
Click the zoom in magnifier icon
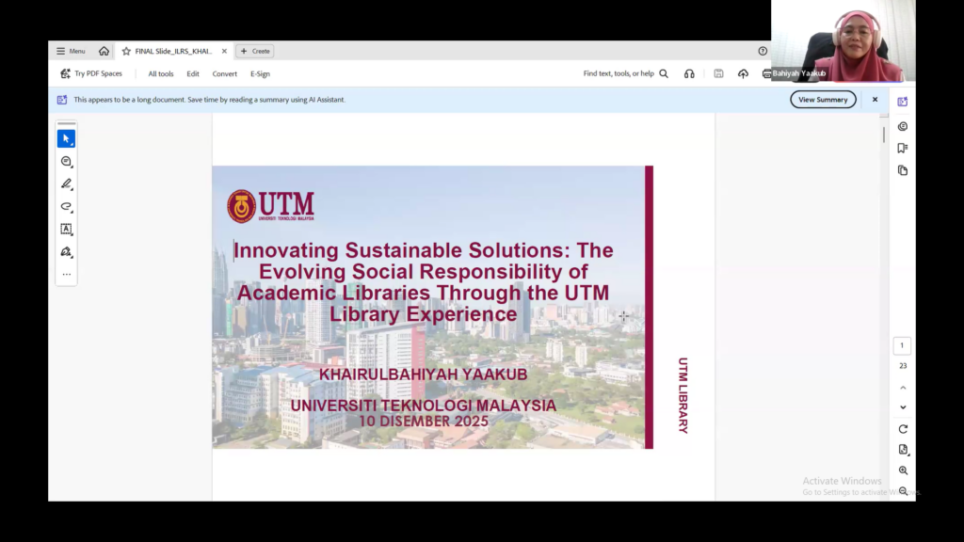(903, 470)
